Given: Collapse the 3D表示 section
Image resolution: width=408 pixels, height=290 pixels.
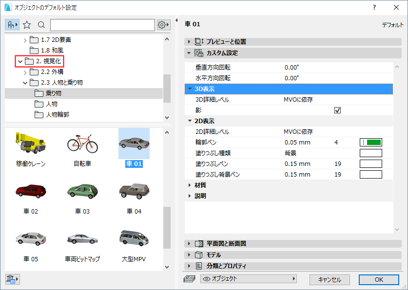Looking at the screenshot, I should (x=189, y=89).
